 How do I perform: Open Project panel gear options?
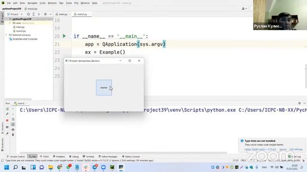pos(46,14)
